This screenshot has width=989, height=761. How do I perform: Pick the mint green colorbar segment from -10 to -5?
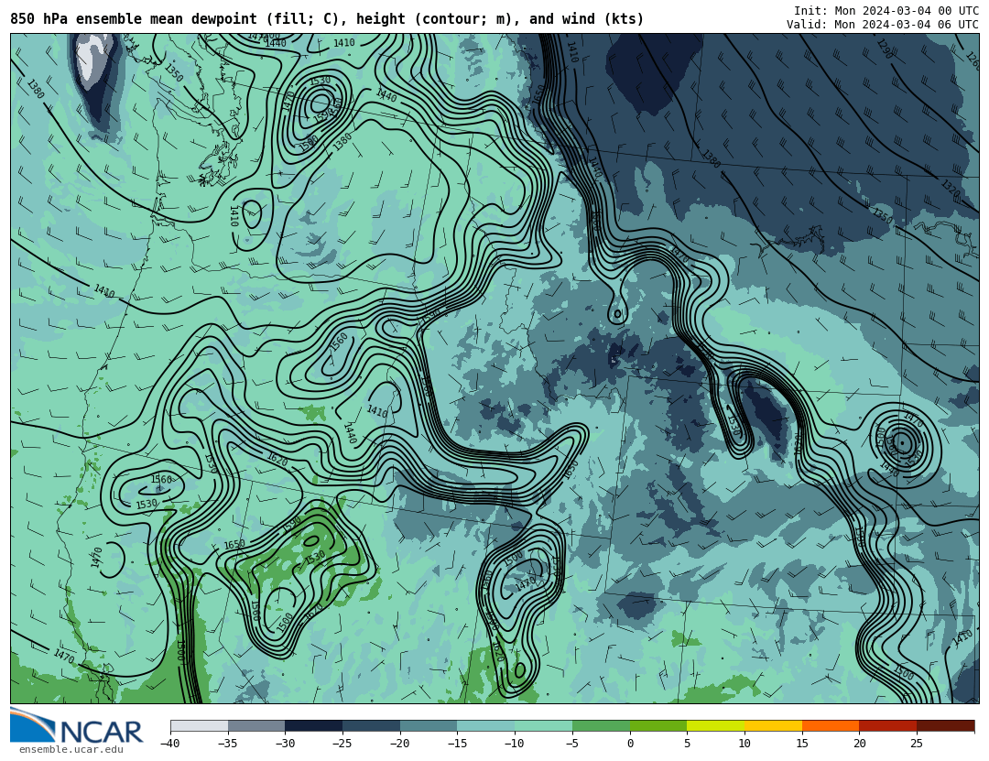click(x=543, y=725)
